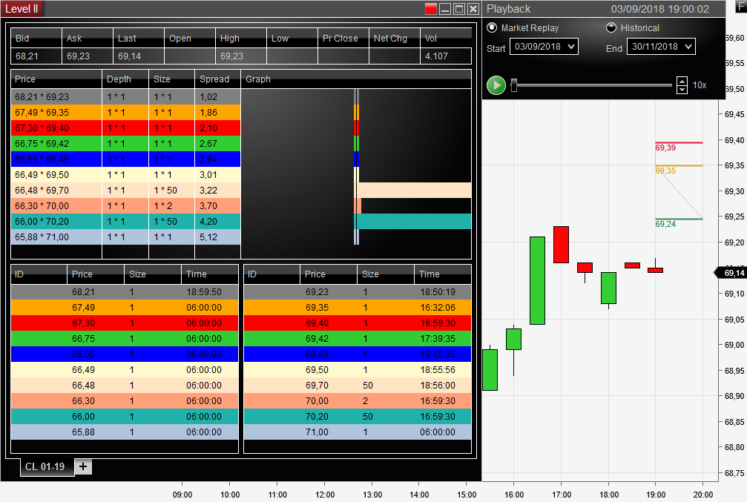This screenshot has height=502, width=747.
Task: Add a new tab with the plus button
Action: [x=83, y=466]
